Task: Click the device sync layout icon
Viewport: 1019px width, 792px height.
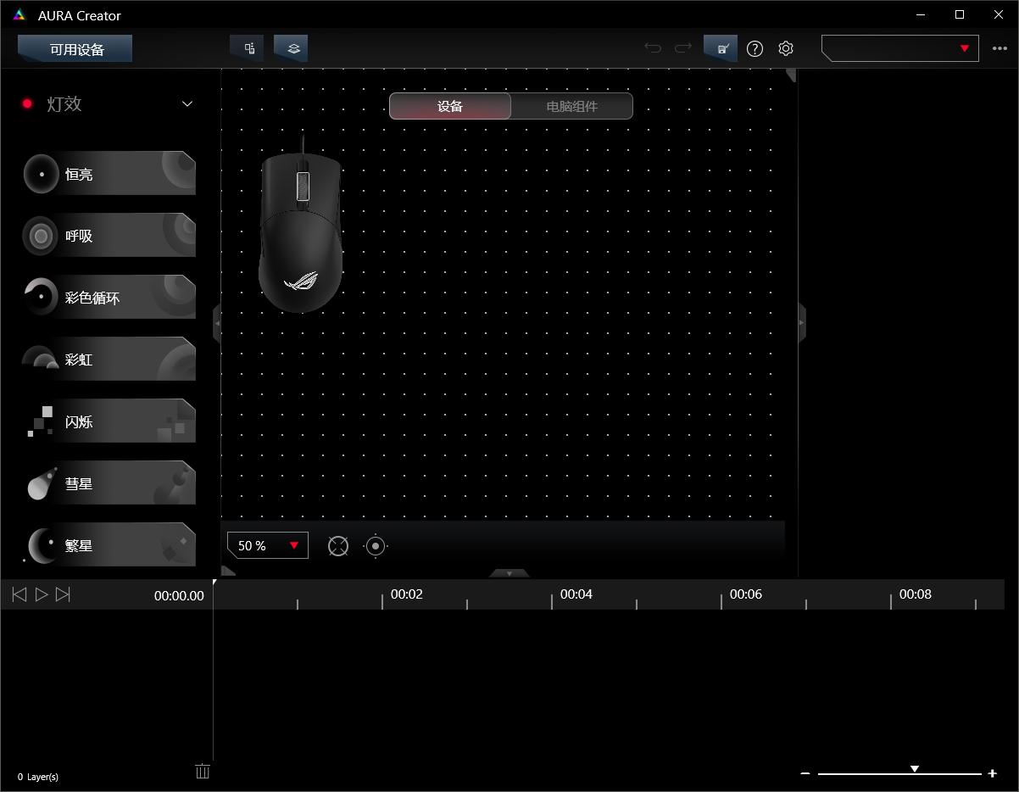Action: point(248,48)
